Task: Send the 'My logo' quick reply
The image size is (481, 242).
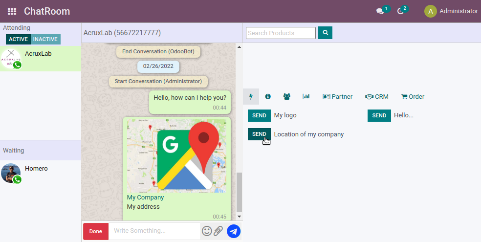Action: coord(259,116)
